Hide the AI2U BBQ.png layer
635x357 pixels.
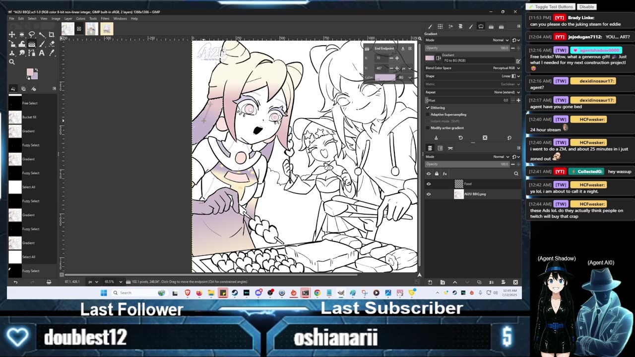[x=429, y=194]
